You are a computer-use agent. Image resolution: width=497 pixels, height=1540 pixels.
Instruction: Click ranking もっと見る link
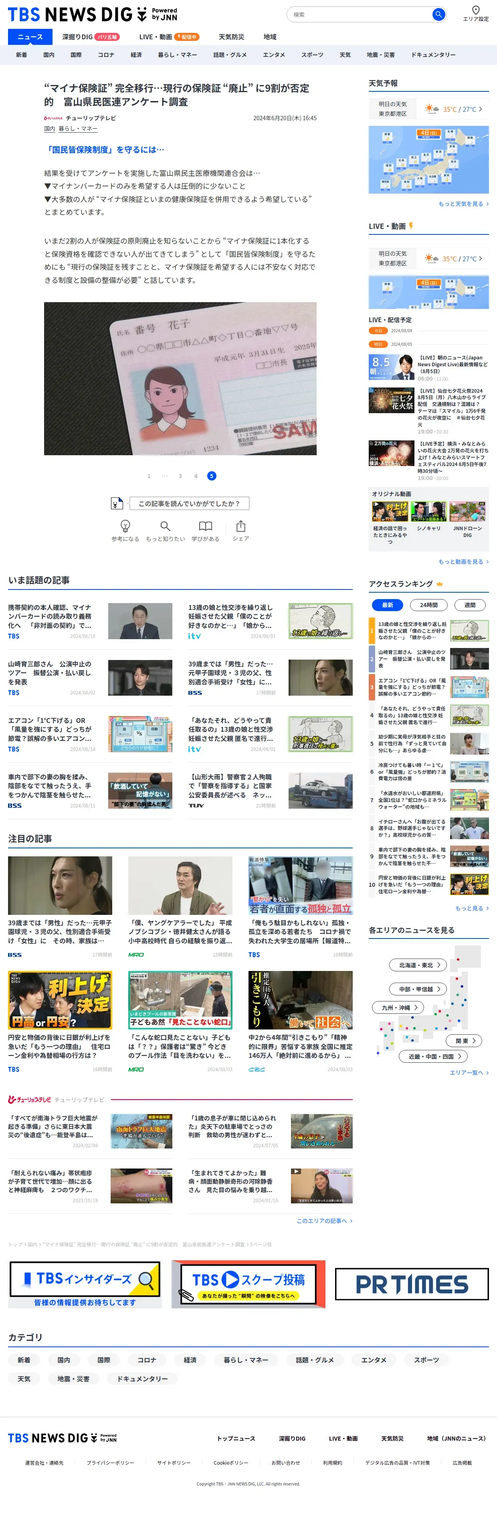(471, 908)
